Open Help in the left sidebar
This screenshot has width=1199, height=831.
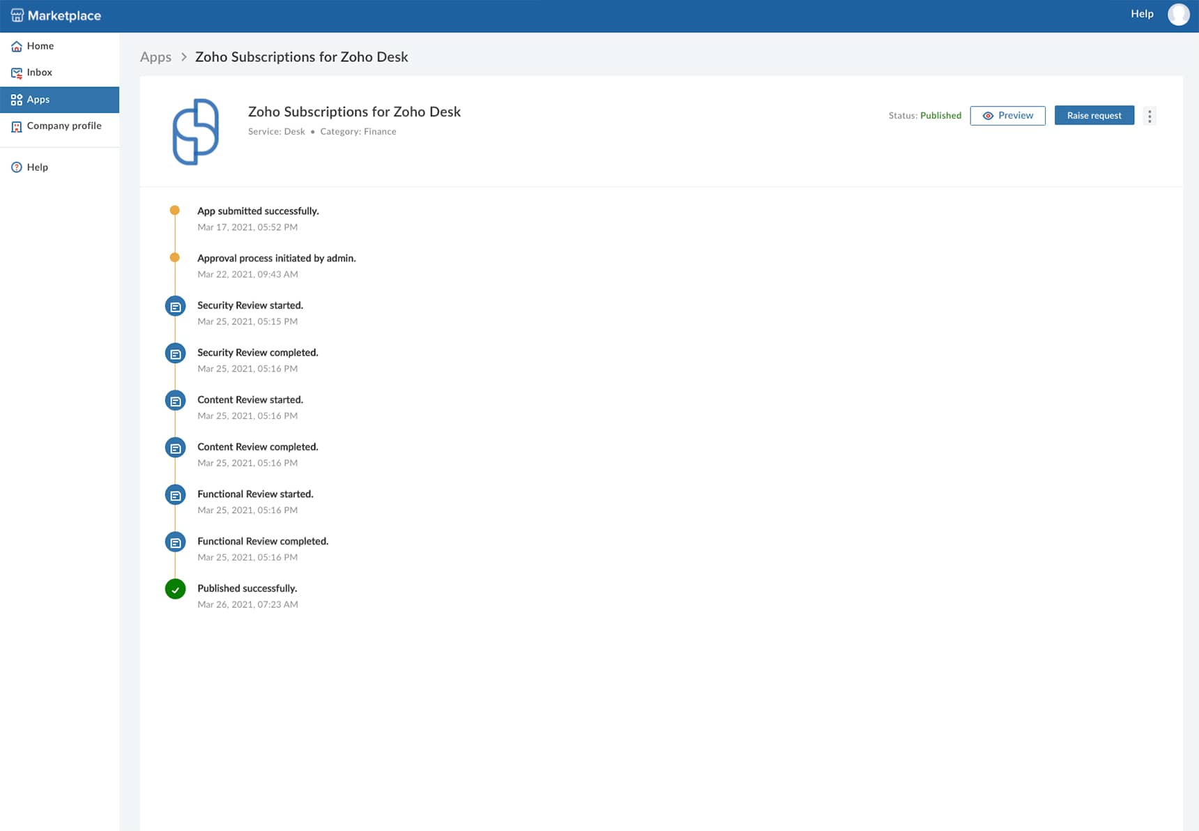(59, 167)
